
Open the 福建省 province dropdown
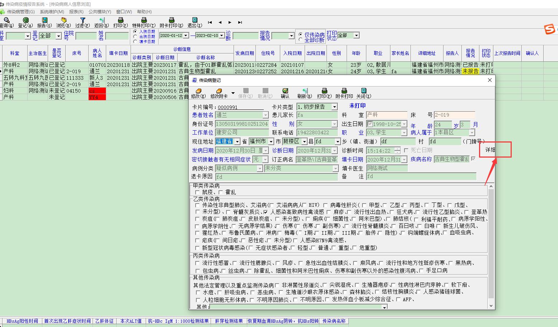point(237,141)
